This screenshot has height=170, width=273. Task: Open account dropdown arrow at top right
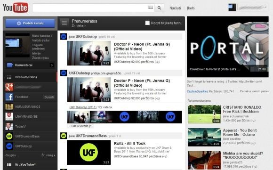[x=265, y=7]
